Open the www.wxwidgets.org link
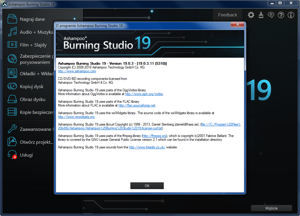This screenshot has width=300, height=216. [76, 117]
